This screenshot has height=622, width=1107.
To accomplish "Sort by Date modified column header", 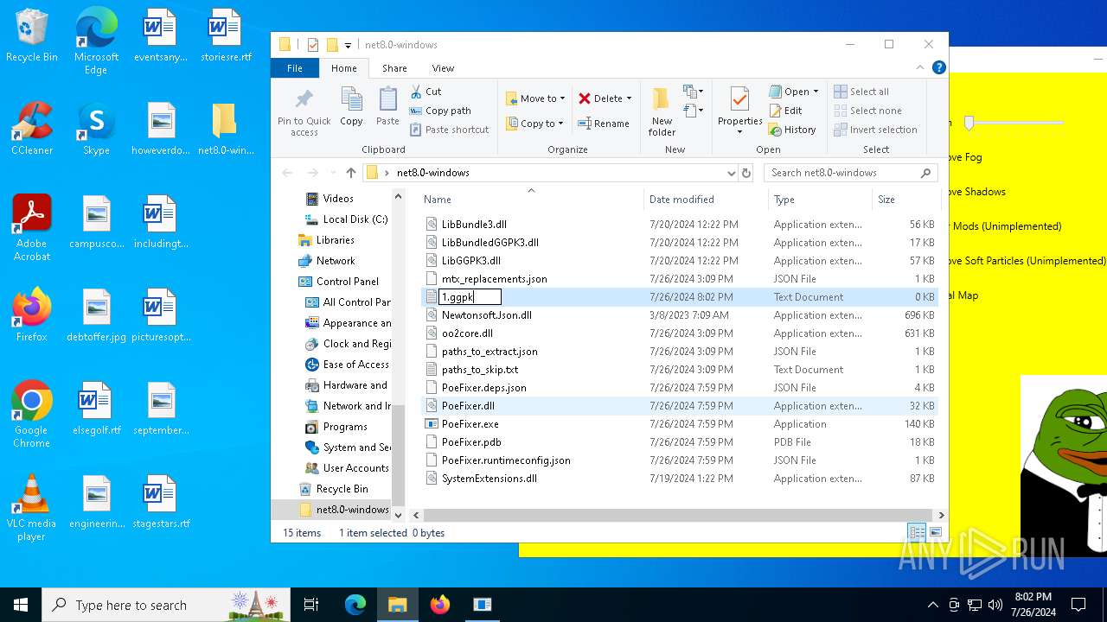I will (x=706, y=200).
